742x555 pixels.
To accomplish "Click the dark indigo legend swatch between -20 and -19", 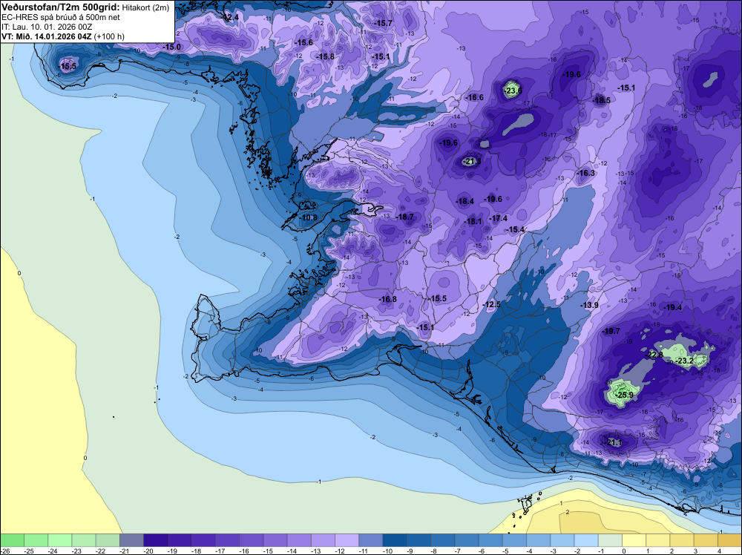I will pos(155,540).
